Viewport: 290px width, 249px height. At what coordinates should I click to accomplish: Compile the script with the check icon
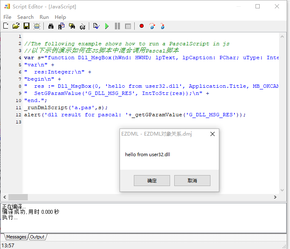96,26
